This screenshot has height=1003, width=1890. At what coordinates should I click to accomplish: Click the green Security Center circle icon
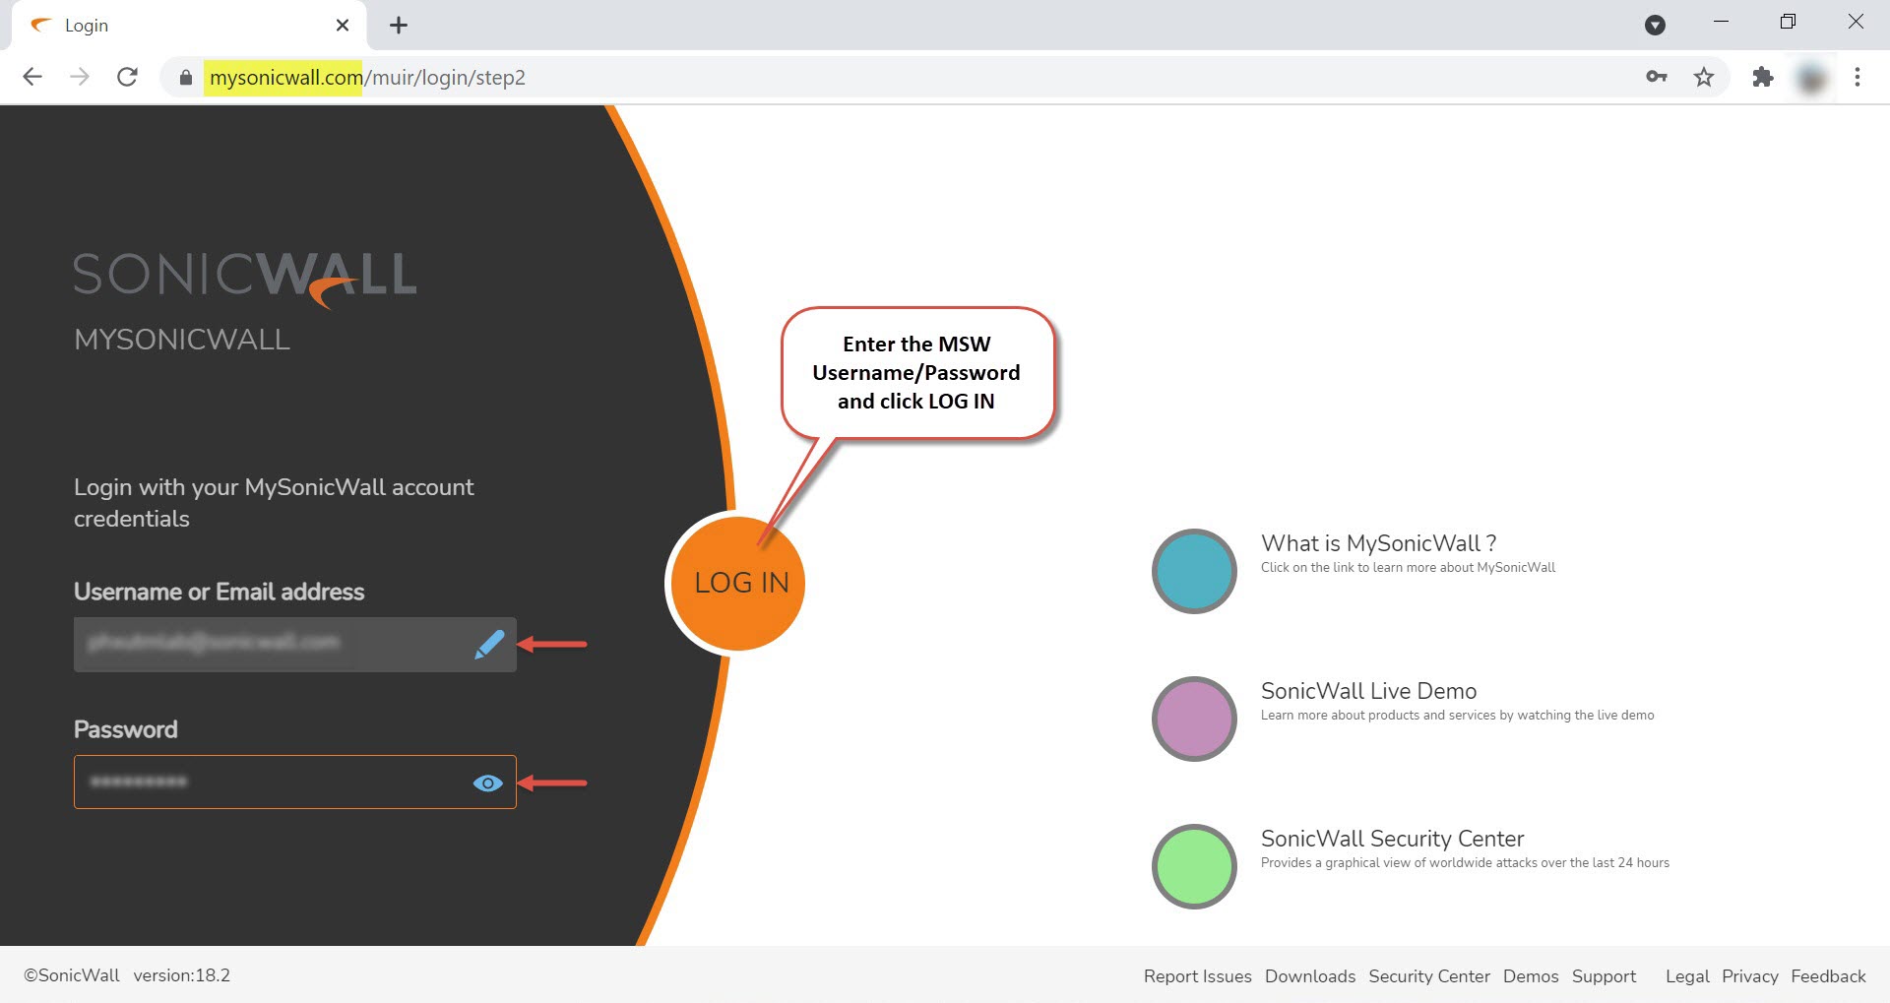(x=1194, y=866)
